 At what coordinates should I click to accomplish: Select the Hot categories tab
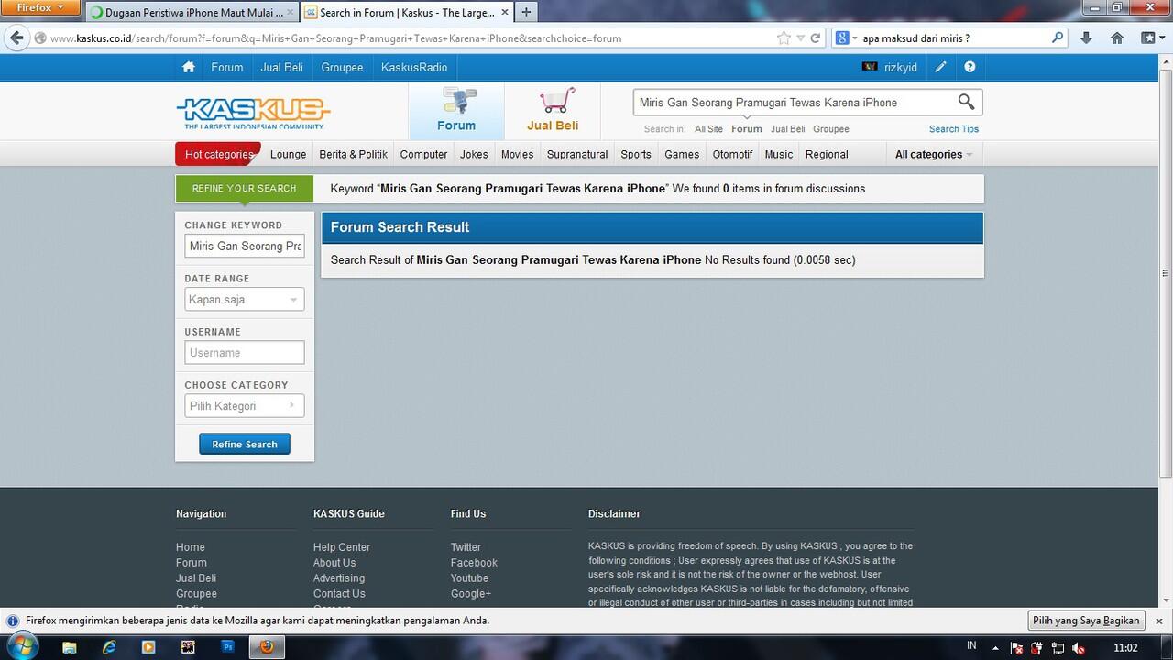tap(218, 154)
